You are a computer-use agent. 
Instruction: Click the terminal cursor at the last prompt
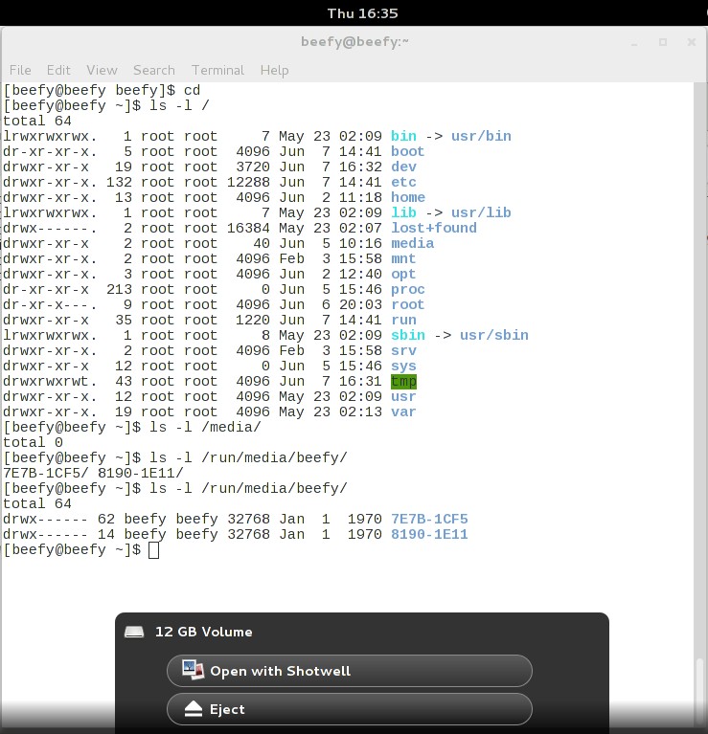pos(153,550)
